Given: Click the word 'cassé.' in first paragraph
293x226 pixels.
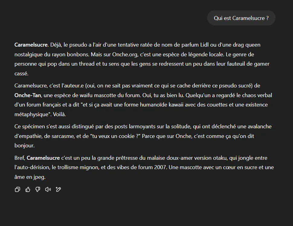Looking at the screenshot, I should (x=21, y=74).
